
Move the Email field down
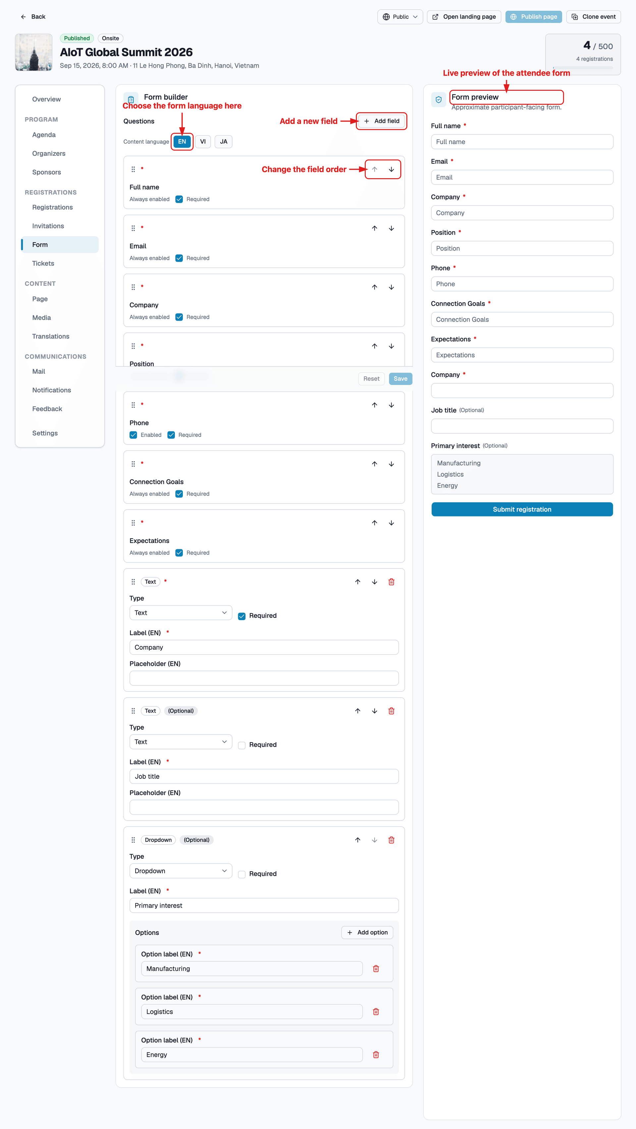[391, 228]
